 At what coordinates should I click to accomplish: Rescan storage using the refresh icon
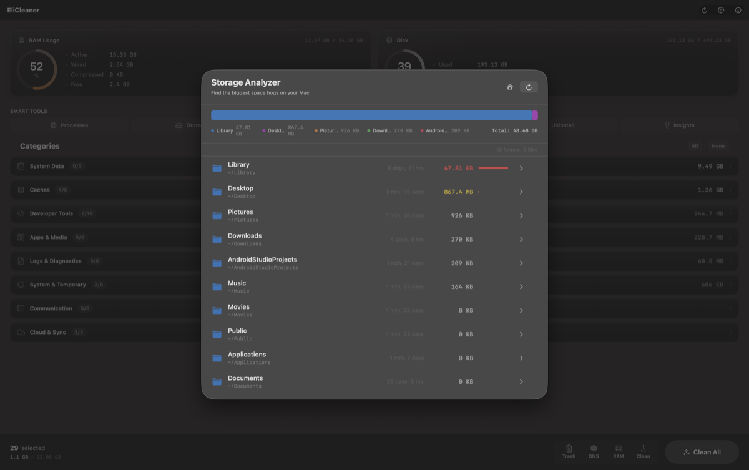529,86
